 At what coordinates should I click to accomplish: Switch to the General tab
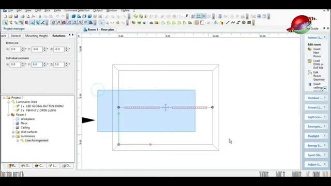pos(16,36)
